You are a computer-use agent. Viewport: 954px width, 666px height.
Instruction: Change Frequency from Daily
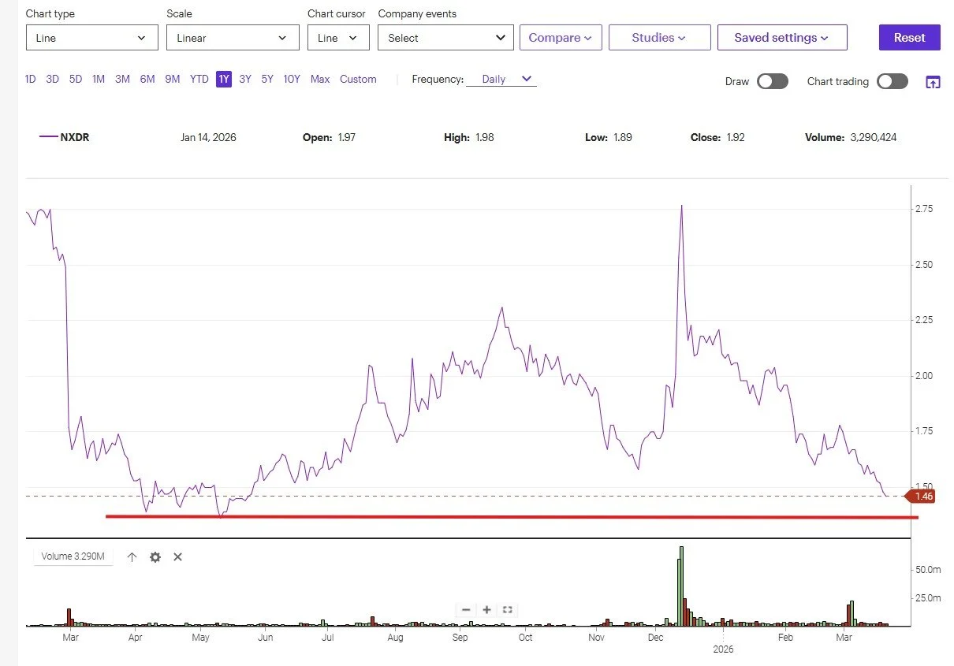pyautogui.click(x=501, y=79)
